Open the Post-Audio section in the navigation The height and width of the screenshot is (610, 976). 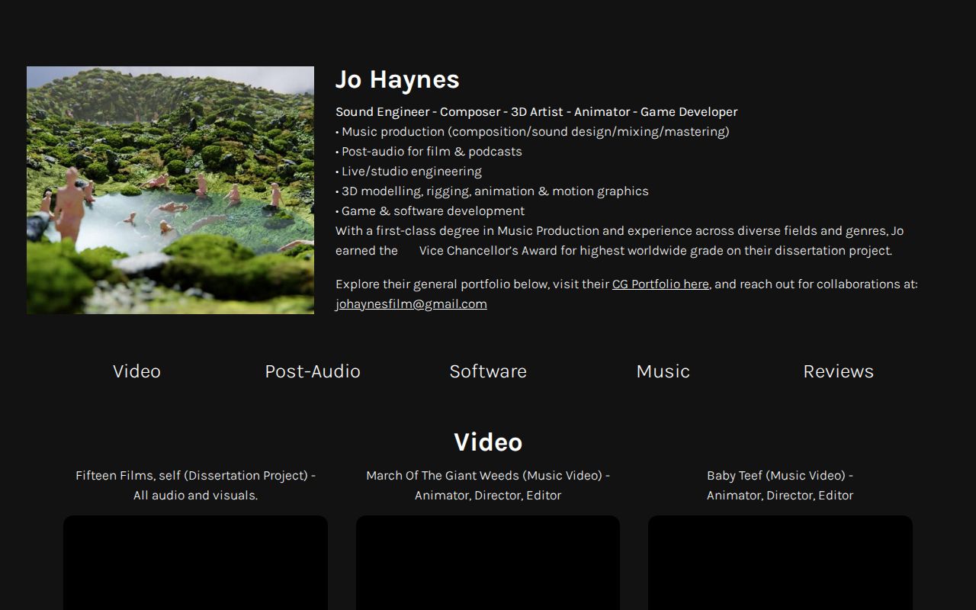pyautogui.click(x=312, y=371)
